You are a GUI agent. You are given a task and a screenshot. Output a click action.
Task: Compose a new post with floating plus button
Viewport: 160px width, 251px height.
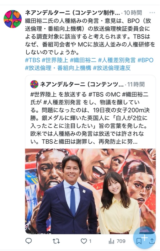145,238
